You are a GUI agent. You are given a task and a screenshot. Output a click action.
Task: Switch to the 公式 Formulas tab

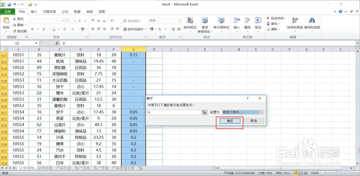pos(65,12)
